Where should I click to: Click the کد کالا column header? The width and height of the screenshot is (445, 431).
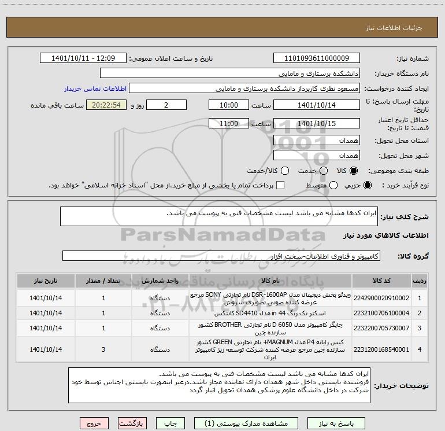(x=381, y=281)
